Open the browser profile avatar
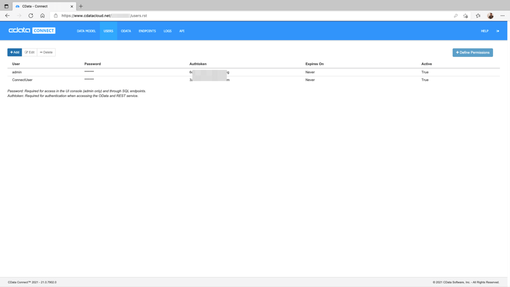Image resolution: width=510 pixels, height=287 pixels. click(x=490, y=16)
